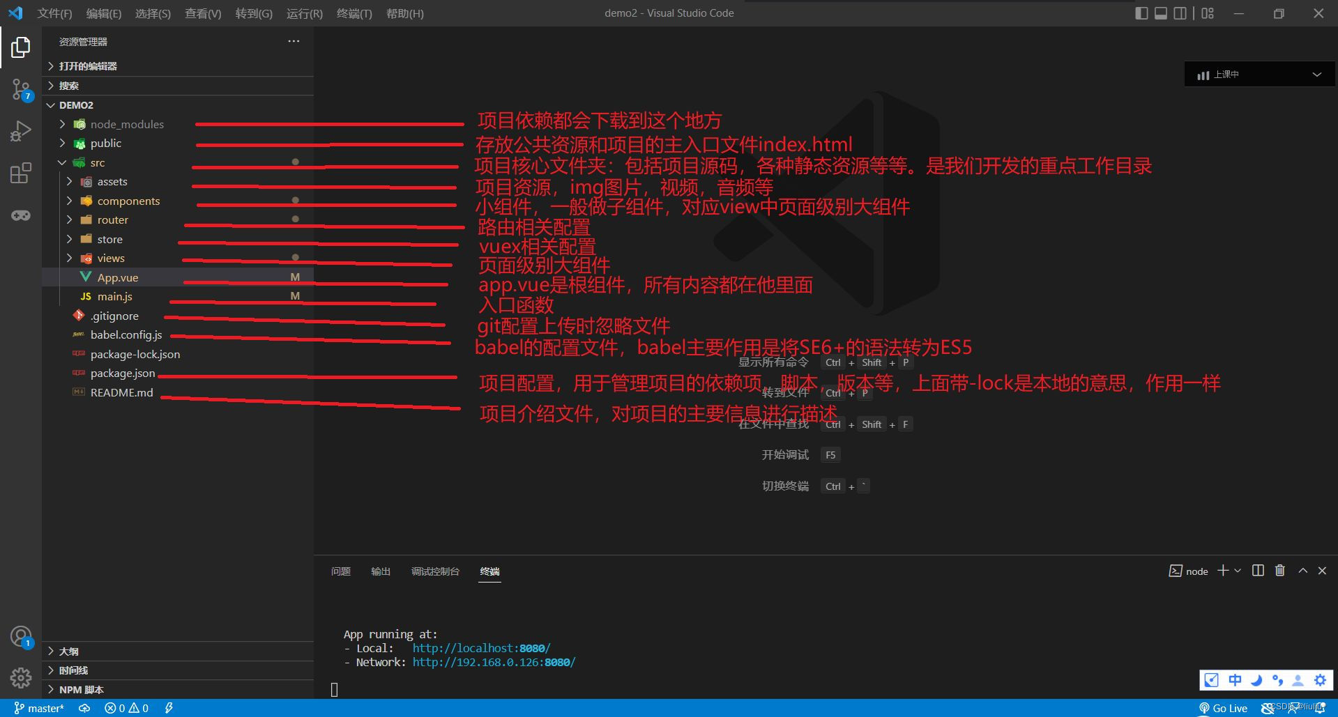Switch to the 输出 tab
This screenshot has height=717, width=1338.
tap(380, 571)
